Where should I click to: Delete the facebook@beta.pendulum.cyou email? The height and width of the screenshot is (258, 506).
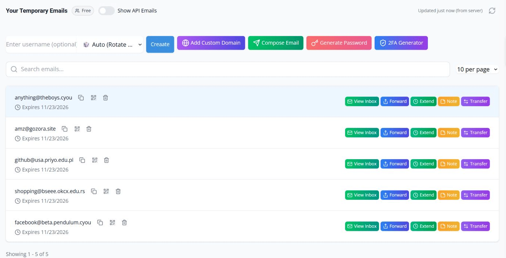124,223
